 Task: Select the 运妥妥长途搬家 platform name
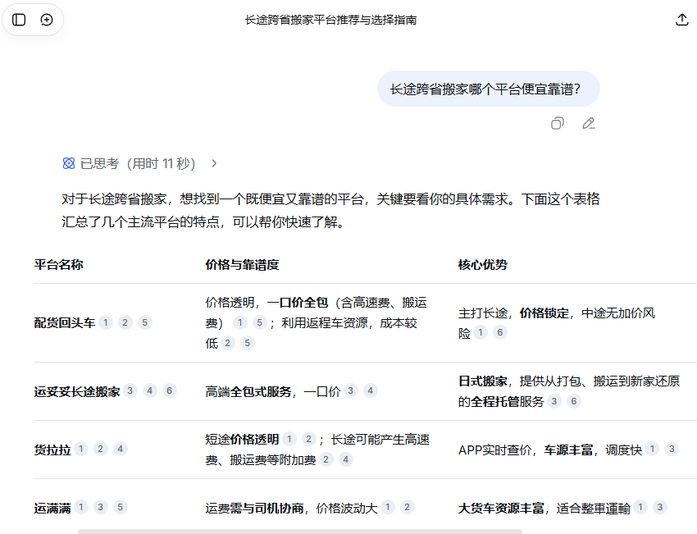point(77,391)
